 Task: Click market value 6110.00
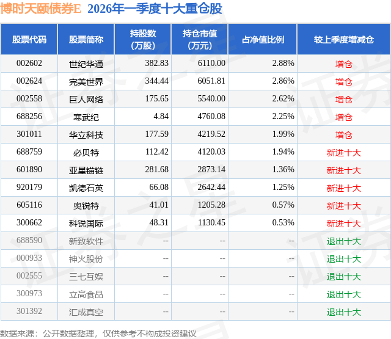211,64
